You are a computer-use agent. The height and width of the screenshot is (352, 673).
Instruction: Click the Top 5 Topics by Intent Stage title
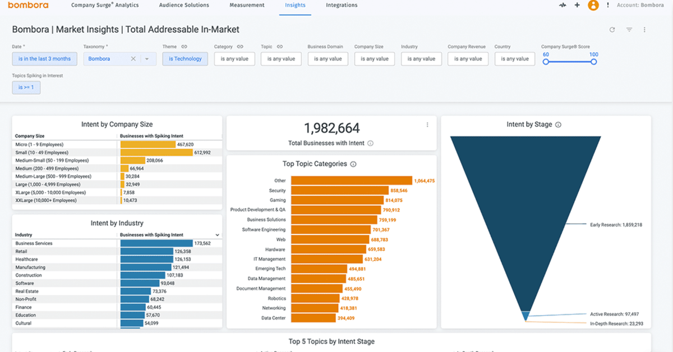[331, 341]
